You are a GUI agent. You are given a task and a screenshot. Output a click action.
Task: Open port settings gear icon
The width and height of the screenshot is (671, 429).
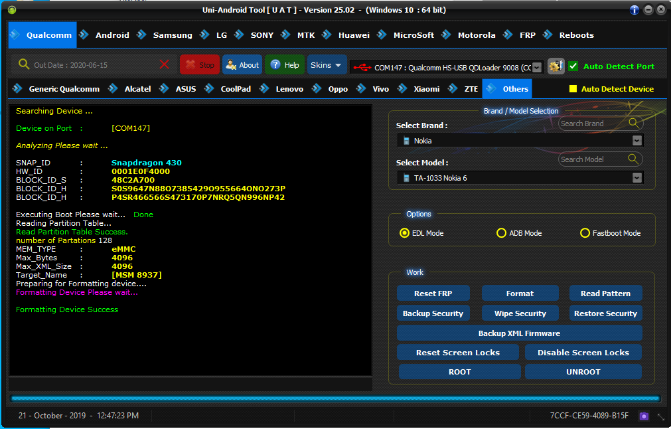click(x=556, y=66)
